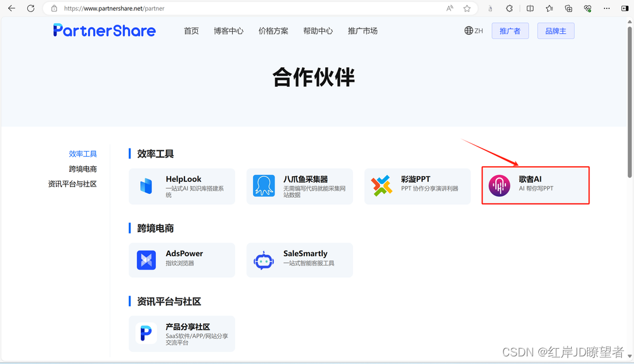Viewport: 634px width, 364px height.
Task: Open 博客中心 navigation item
Action: click(x=229, y=30)
